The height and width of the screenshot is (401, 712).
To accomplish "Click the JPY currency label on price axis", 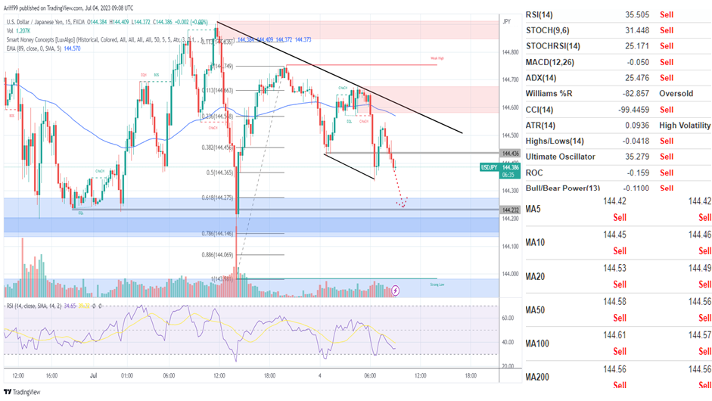I will (x=506, y=22).
